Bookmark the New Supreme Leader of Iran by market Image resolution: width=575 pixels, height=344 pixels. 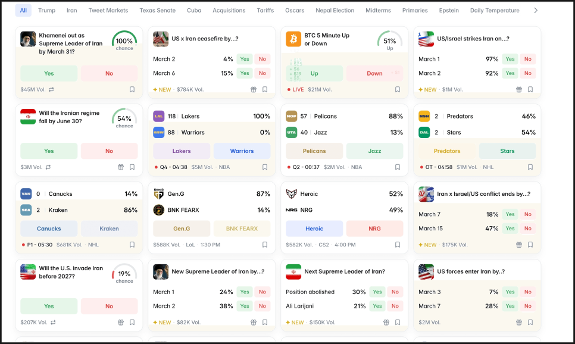pyautogui.click(x=265, y=323)
